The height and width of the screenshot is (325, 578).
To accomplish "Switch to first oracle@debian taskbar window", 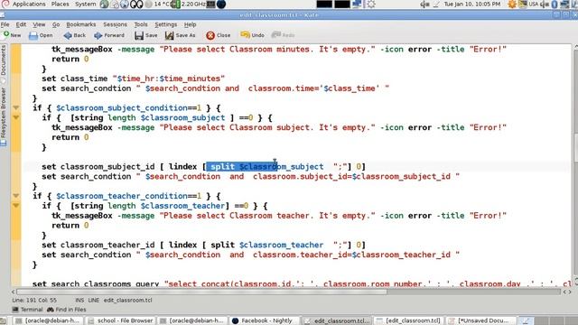I will point(48,320).
